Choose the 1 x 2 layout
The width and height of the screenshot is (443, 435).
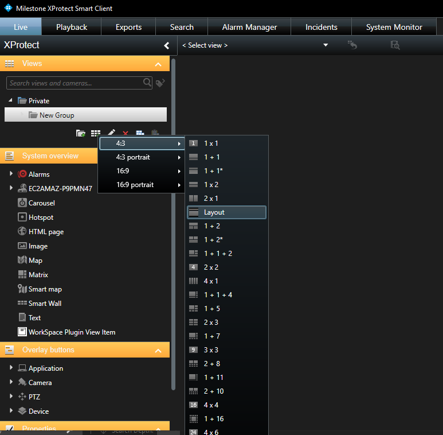pyautogui.click(x=226, y=184)
